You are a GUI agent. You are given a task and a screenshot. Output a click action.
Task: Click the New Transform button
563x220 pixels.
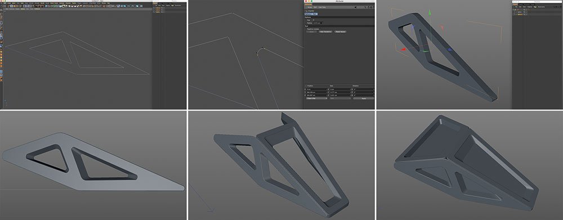pyautogui.click(x=325, y=32)
